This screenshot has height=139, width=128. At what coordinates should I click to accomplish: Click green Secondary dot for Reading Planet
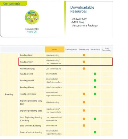[95, 87]
